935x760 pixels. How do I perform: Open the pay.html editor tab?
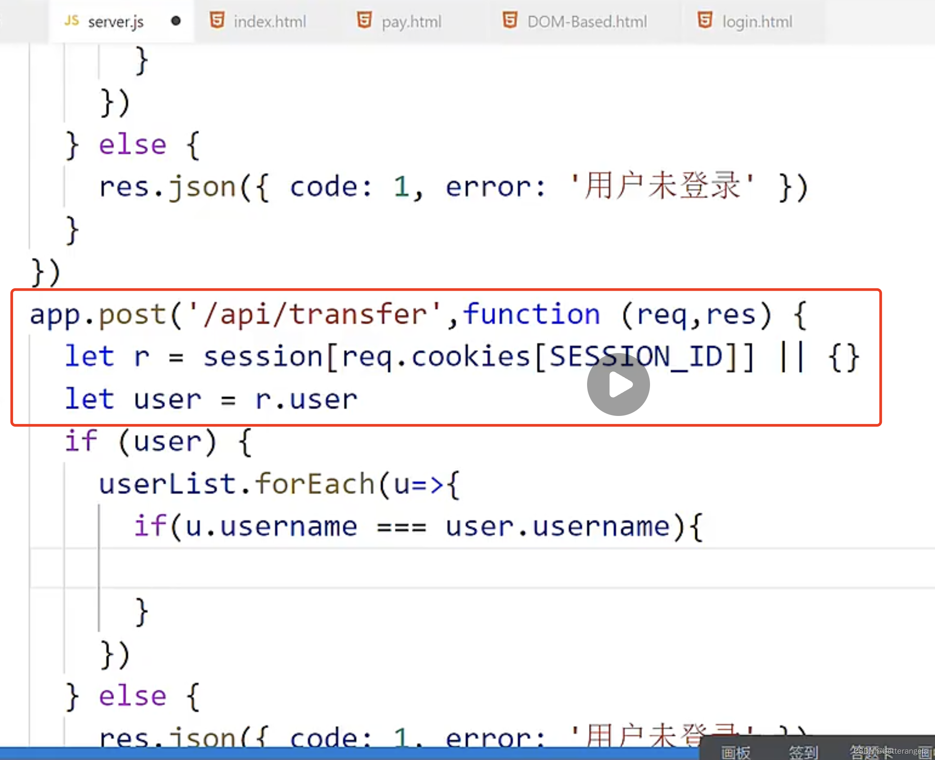[411, 22]
